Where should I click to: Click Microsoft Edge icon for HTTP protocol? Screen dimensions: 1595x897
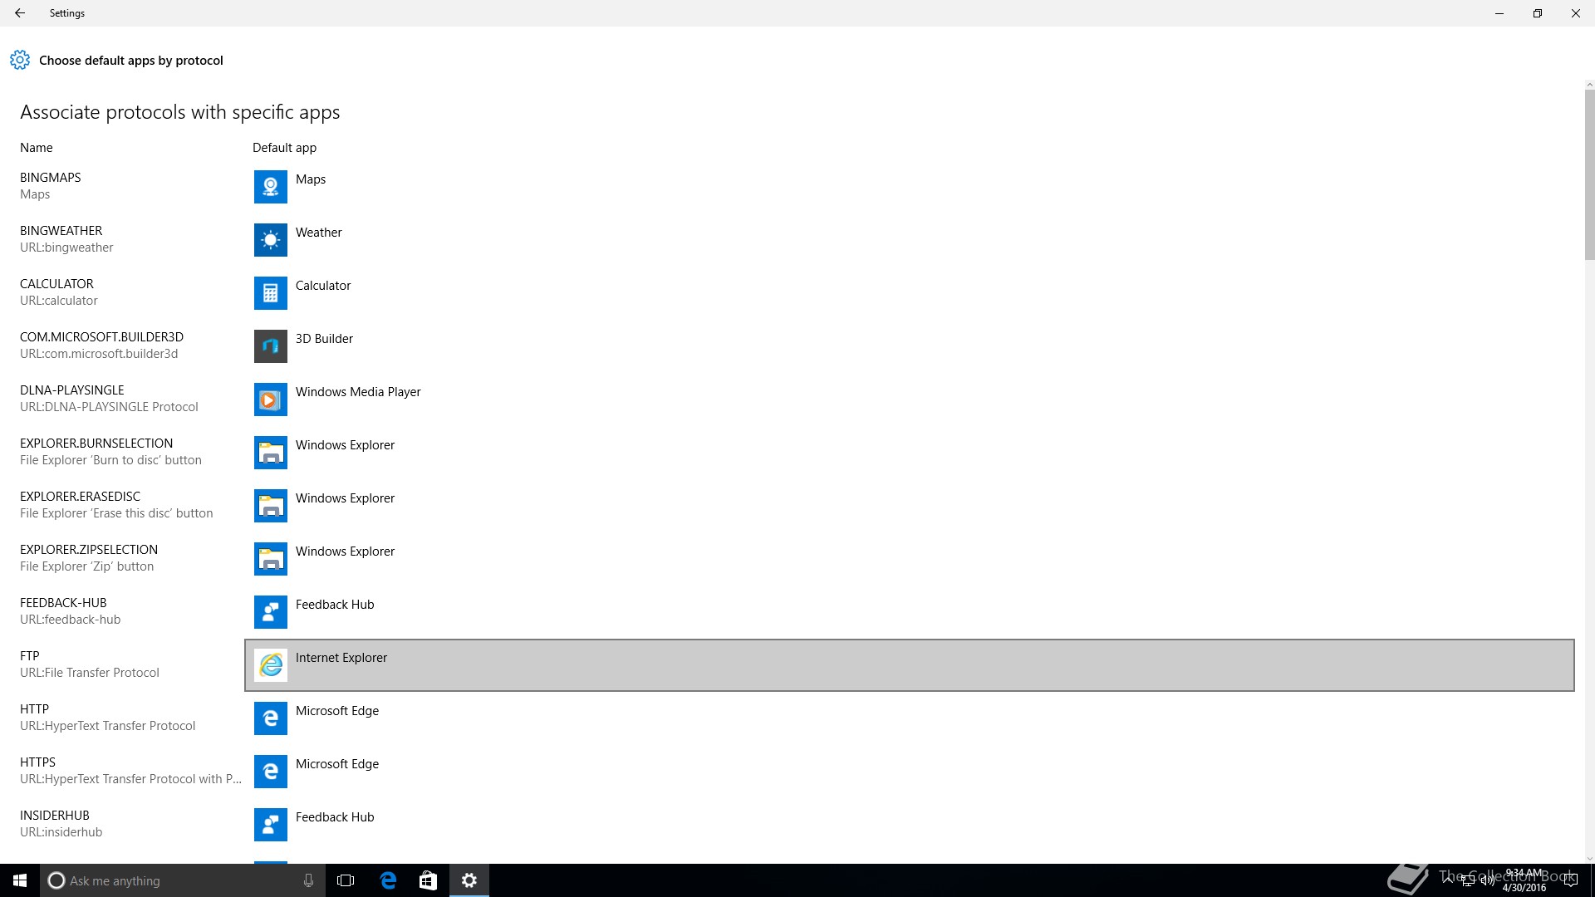[270, 718]
